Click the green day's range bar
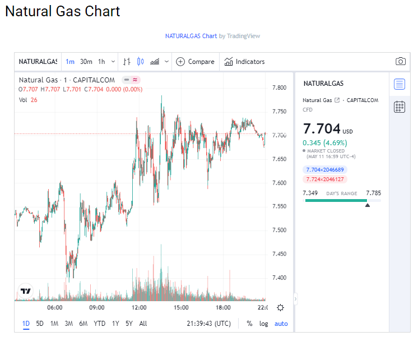 [336, 200]
